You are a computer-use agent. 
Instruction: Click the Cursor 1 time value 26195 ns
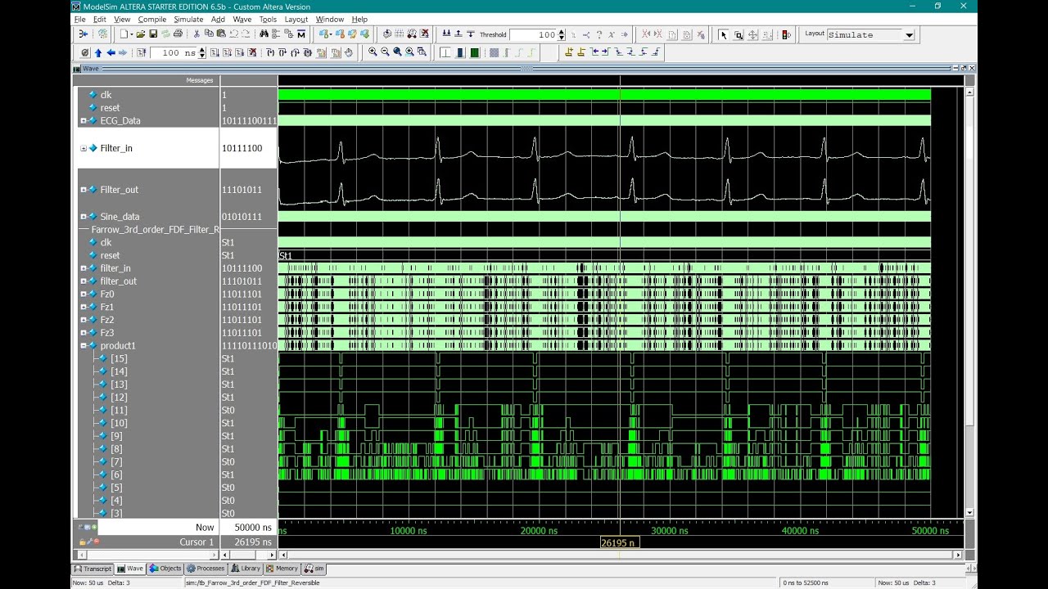(x=252, y=542)
